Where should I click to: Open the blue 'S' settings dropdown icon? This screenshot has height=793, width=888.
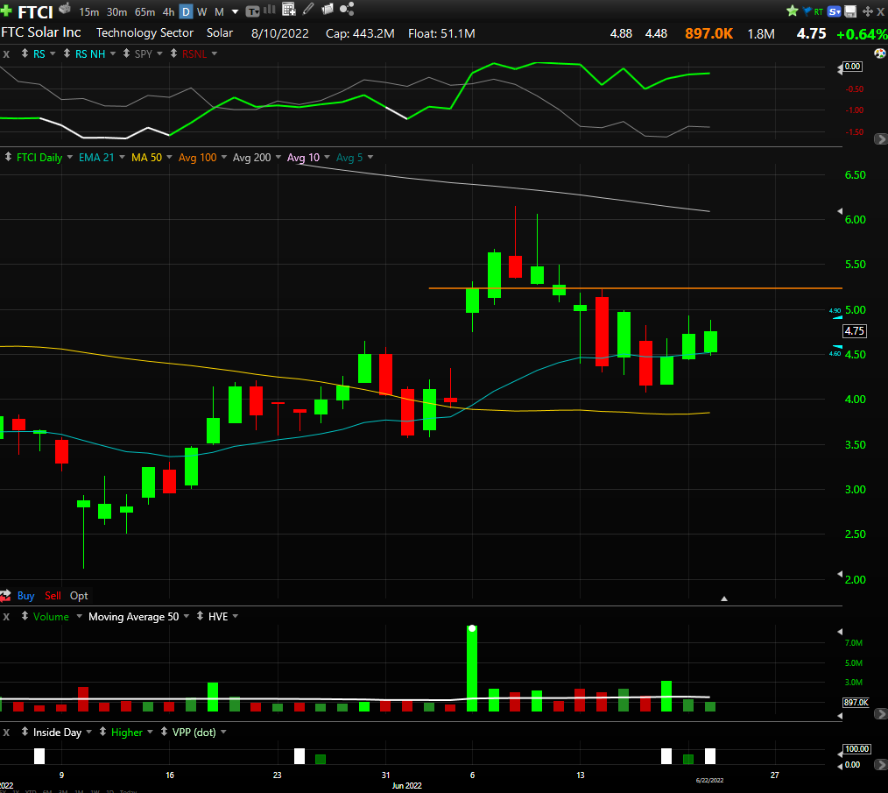(x=834, y=11)
